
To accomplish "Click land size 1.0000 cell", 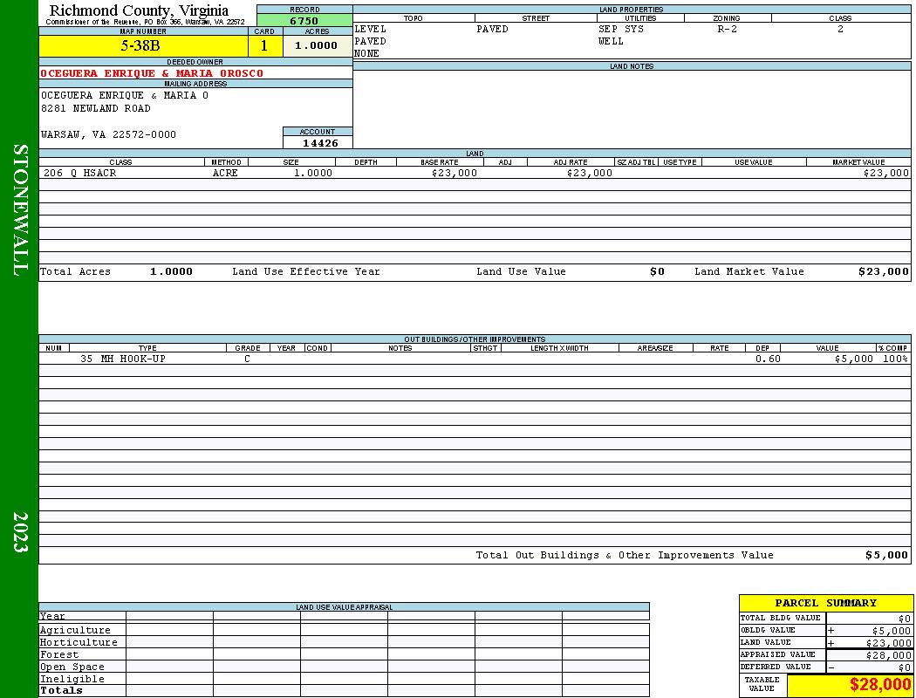I will coord(312,174).
